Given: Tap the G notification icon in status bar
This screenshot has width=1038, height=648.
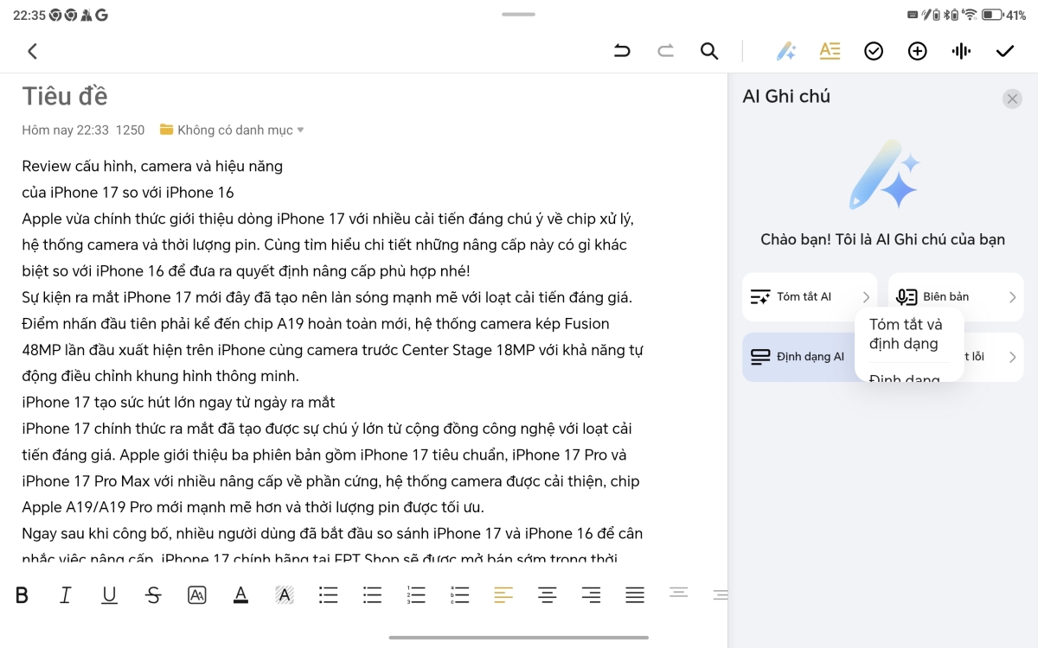Looking at the screenshot, I should pyautogui.click(x=101, y=15).
